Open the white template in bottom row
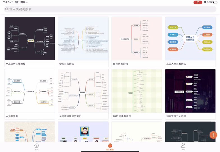Screen dimensions: 220x152 137,132
